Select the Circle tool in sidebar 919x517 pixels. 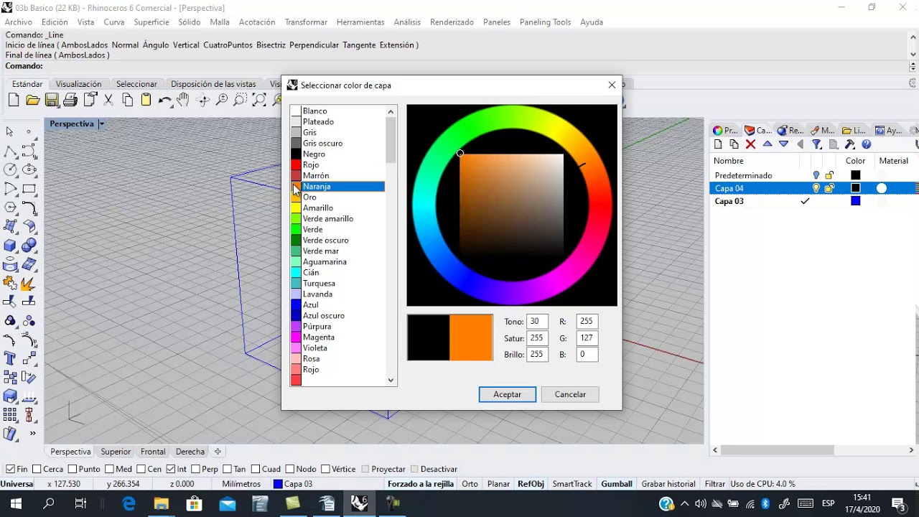pos(10,169)
